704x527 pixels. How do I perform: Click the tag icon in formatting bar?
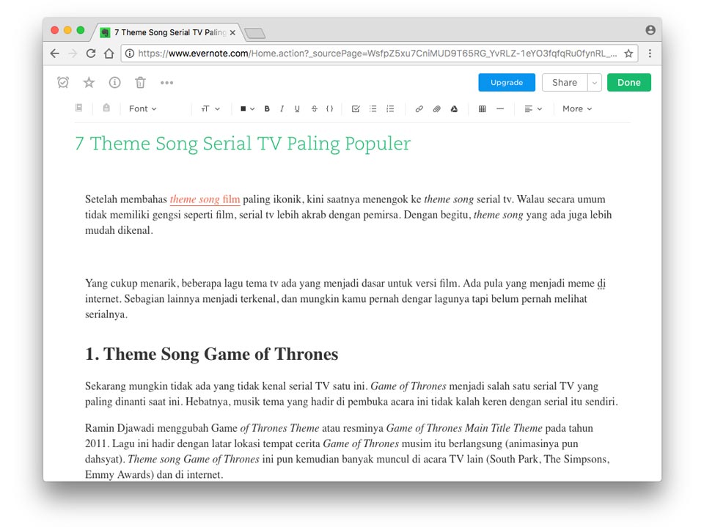(106, 108)
